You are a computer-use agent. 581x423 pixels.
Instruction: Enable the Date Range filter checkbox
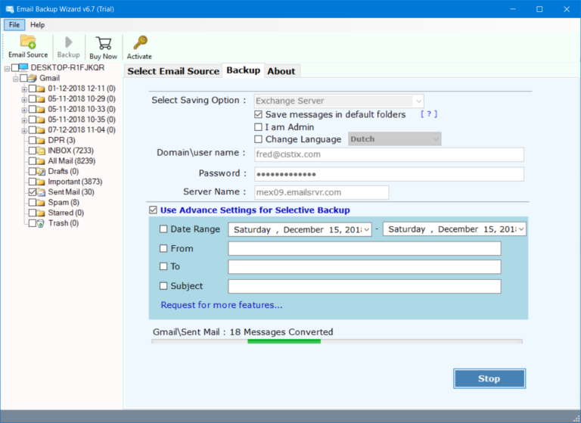164,229
